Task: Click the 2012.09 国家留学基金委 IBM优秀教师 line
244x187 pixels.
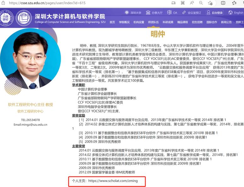Action: pyautogui.click(x=107, y=172)
